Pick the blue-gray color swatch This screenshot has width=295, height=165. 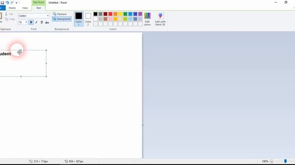click(x=135, y=19)
